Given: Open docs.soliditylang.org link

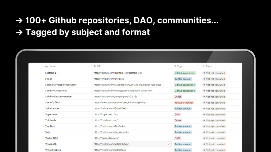Looking at the screenshot, I should [115, 97].
